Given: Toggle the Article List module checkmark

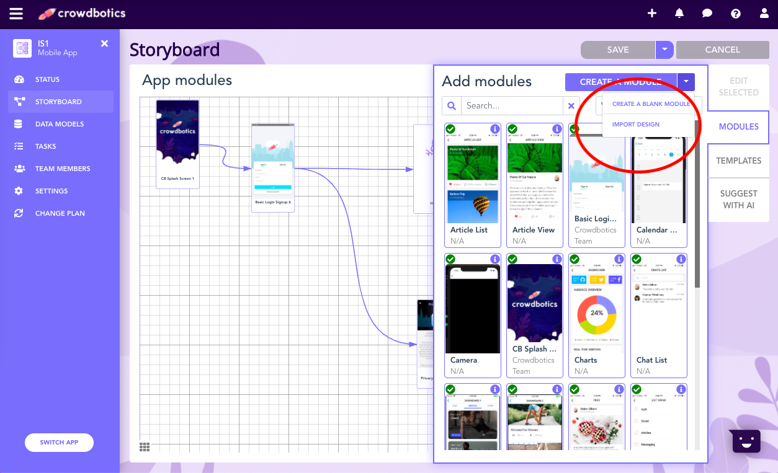Looking at the screenshot, I should pos(450,129).
